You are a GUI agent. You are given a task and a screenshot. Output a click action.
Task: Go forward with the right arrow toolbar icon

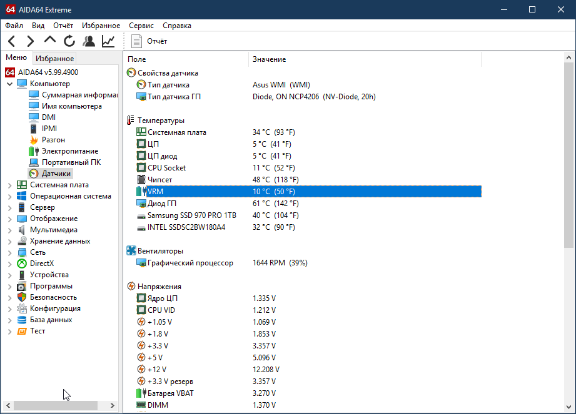tap(31, 41)
